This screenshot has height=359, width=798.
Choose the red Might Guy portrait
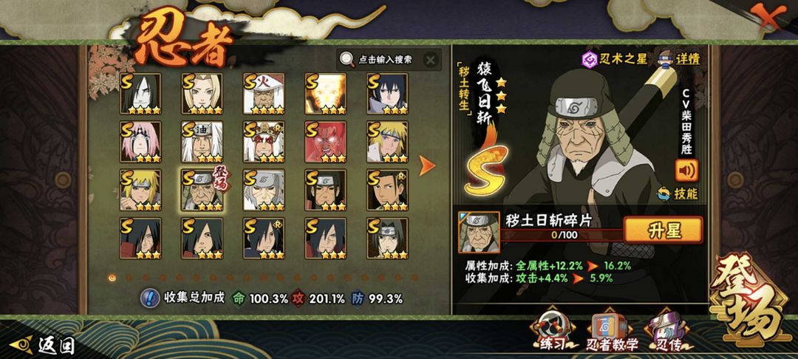tap(326, 141)
